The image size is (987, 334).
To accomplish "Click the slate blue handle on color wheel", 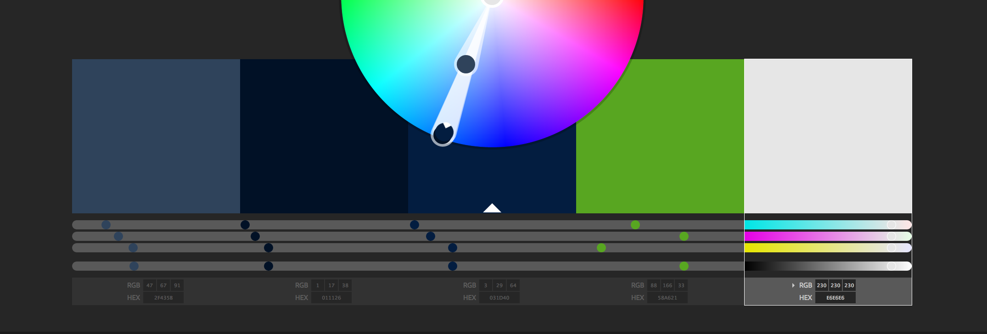I will pyautogui.click(x=466, y=64).
